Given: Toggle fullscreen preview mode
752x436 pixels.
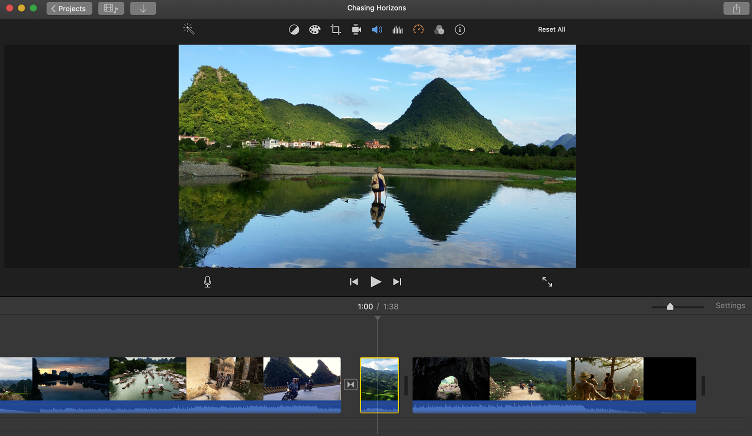Looking at the screenshot, I should 547,282.
